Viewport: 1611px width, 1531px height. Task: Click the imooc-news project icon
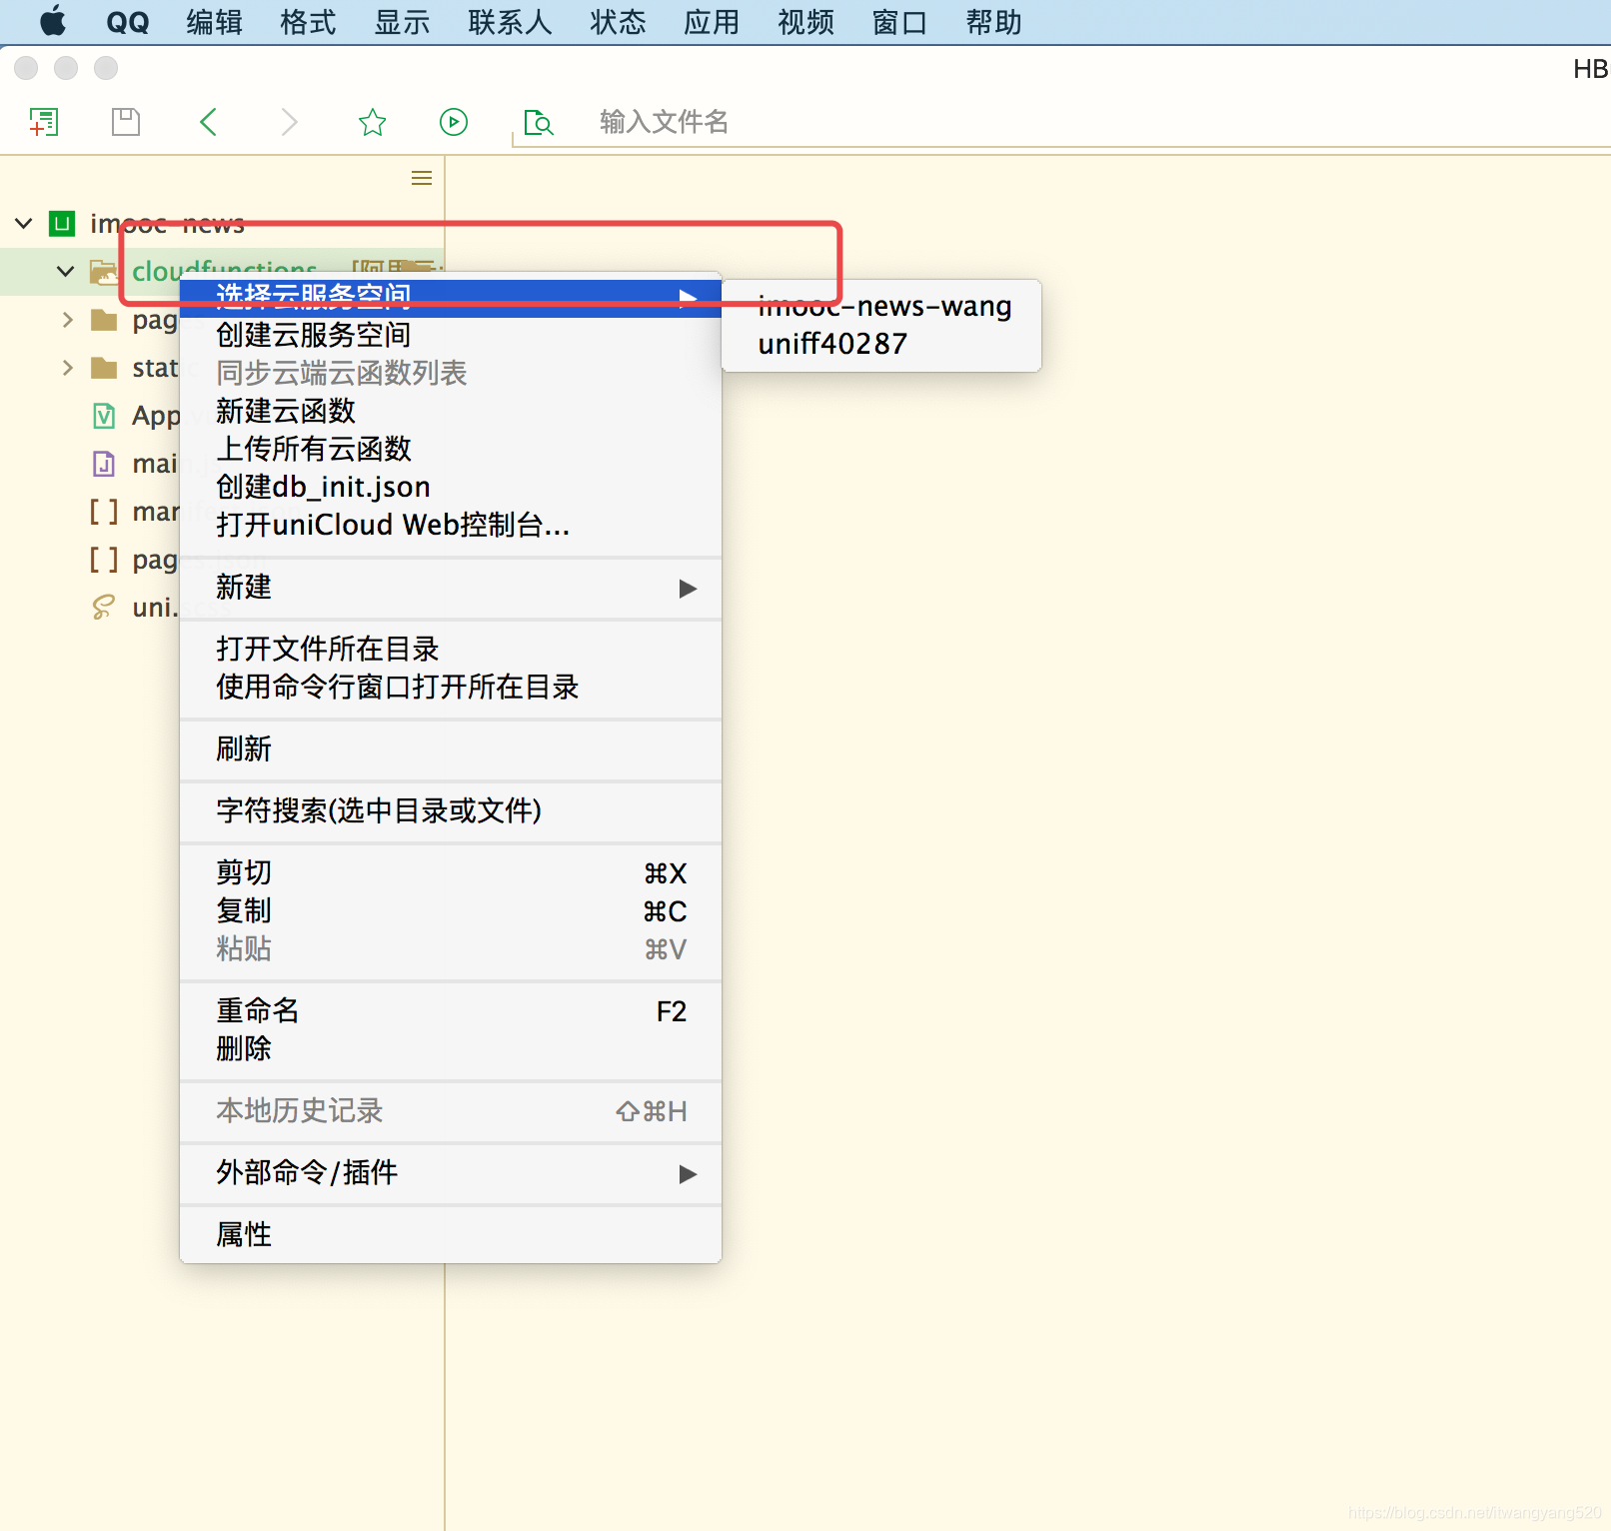click(x=62, y=223)
